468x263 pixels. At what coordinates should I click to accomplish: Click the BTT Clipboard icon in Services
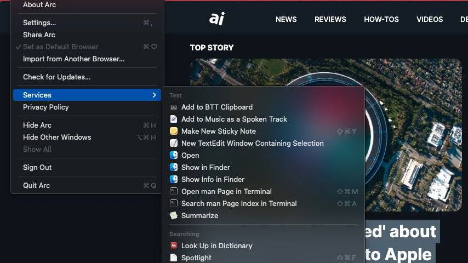pos(174,107)
